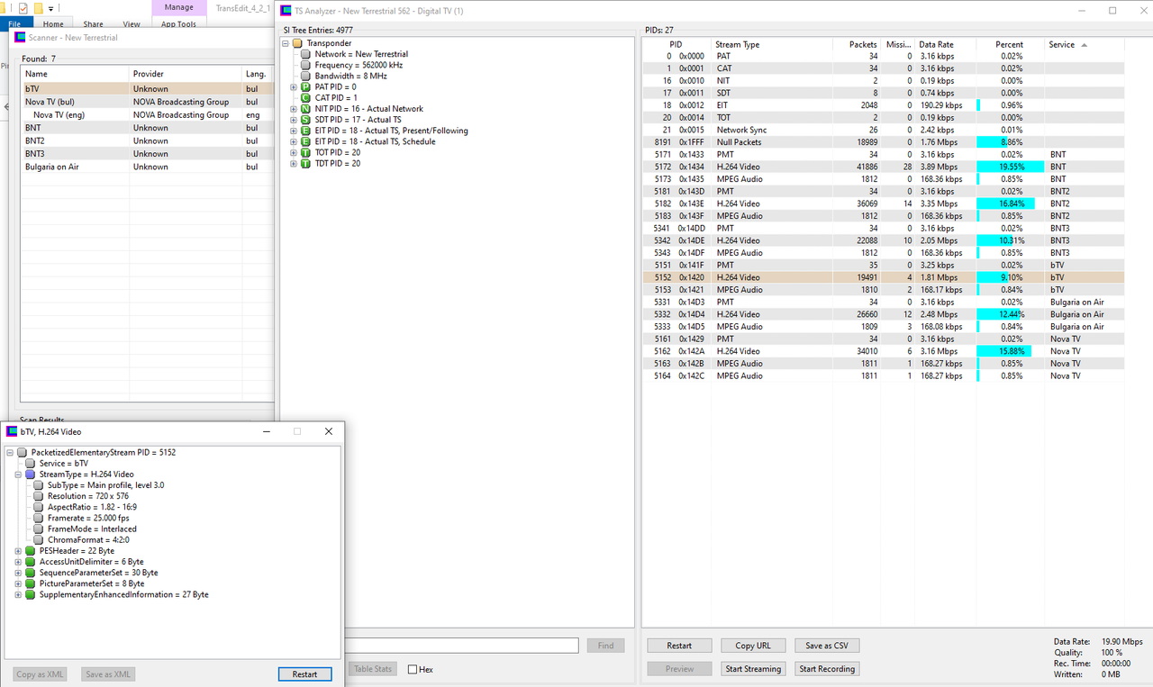The height and width of the screenshot is (687, 1153).
Task: Collapse the StreamType = H.264 Video node
Action: tap(19, 474)
